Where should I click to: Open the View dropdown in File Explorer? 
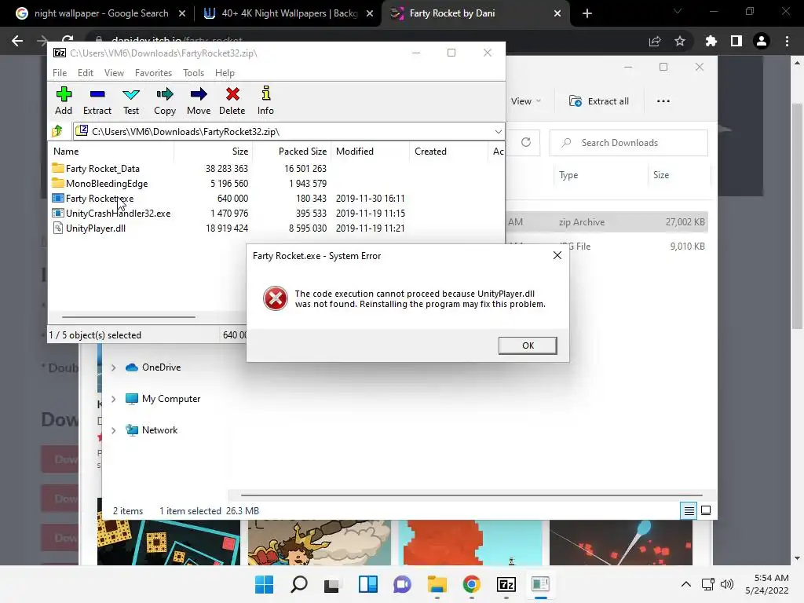(x=525, y=101)
